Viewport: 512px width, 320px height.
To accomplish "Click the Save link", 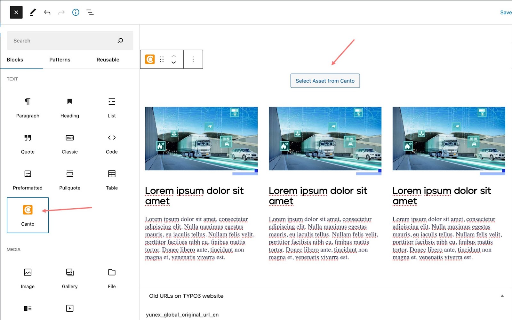I will 506,12.
